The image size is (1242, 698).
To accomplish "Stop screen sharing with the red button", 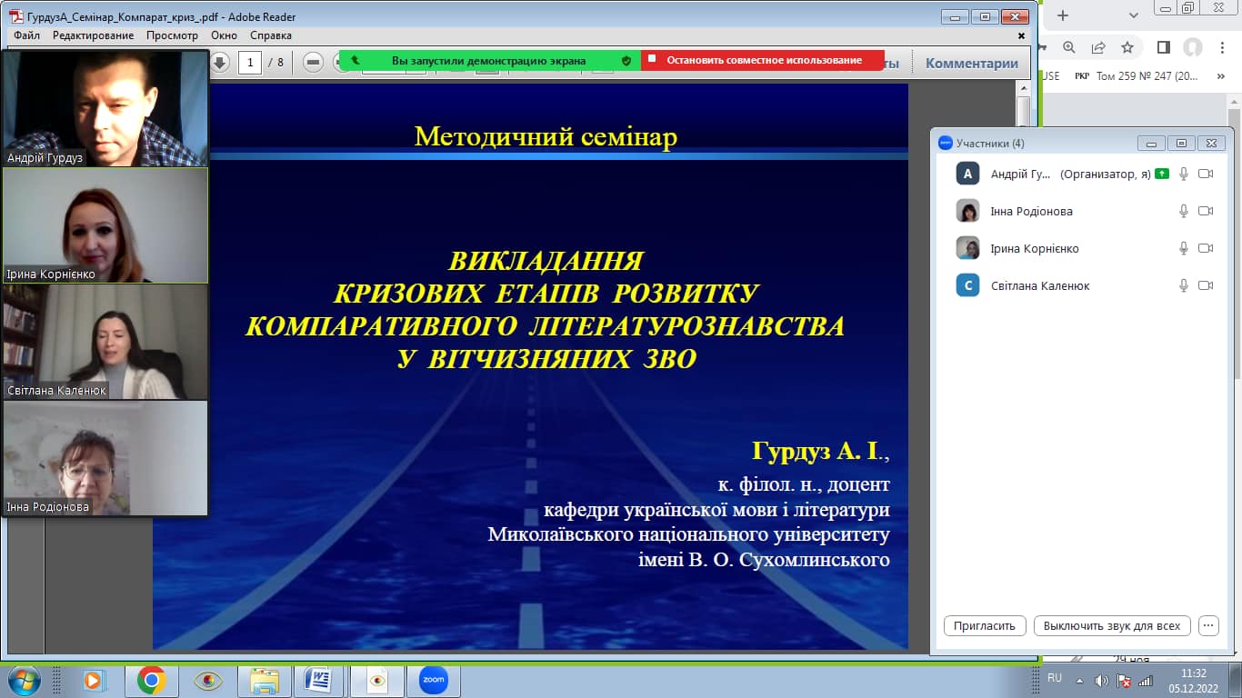I will point(762,61).
